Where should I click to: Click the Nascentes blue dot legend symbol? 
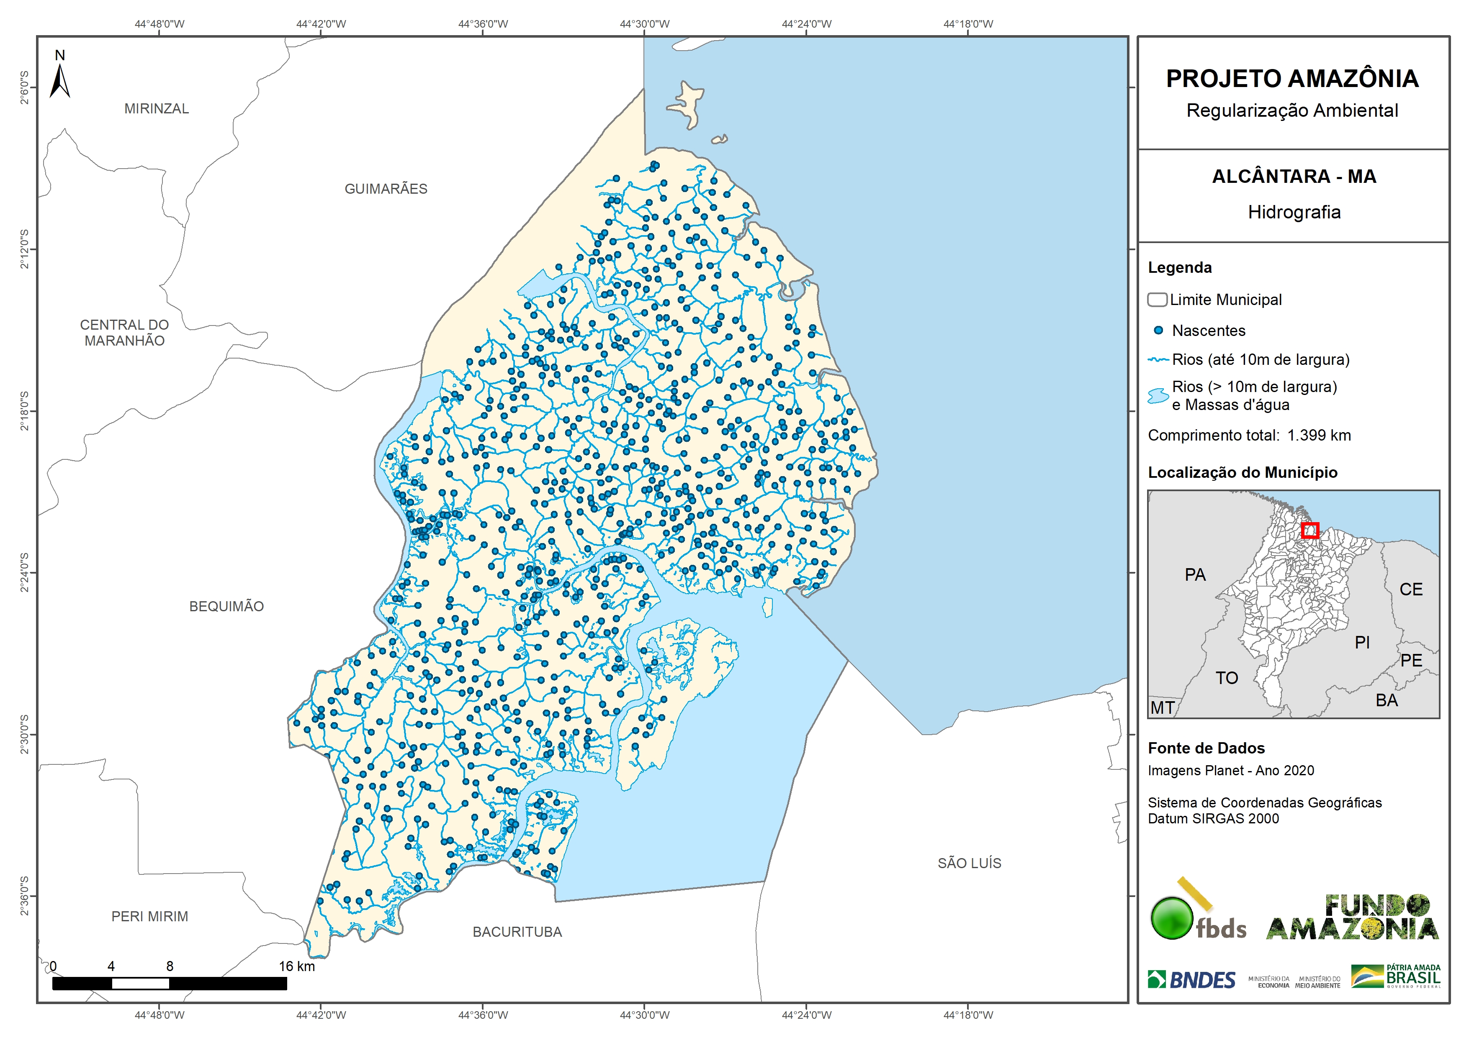tap(1158, 331)
